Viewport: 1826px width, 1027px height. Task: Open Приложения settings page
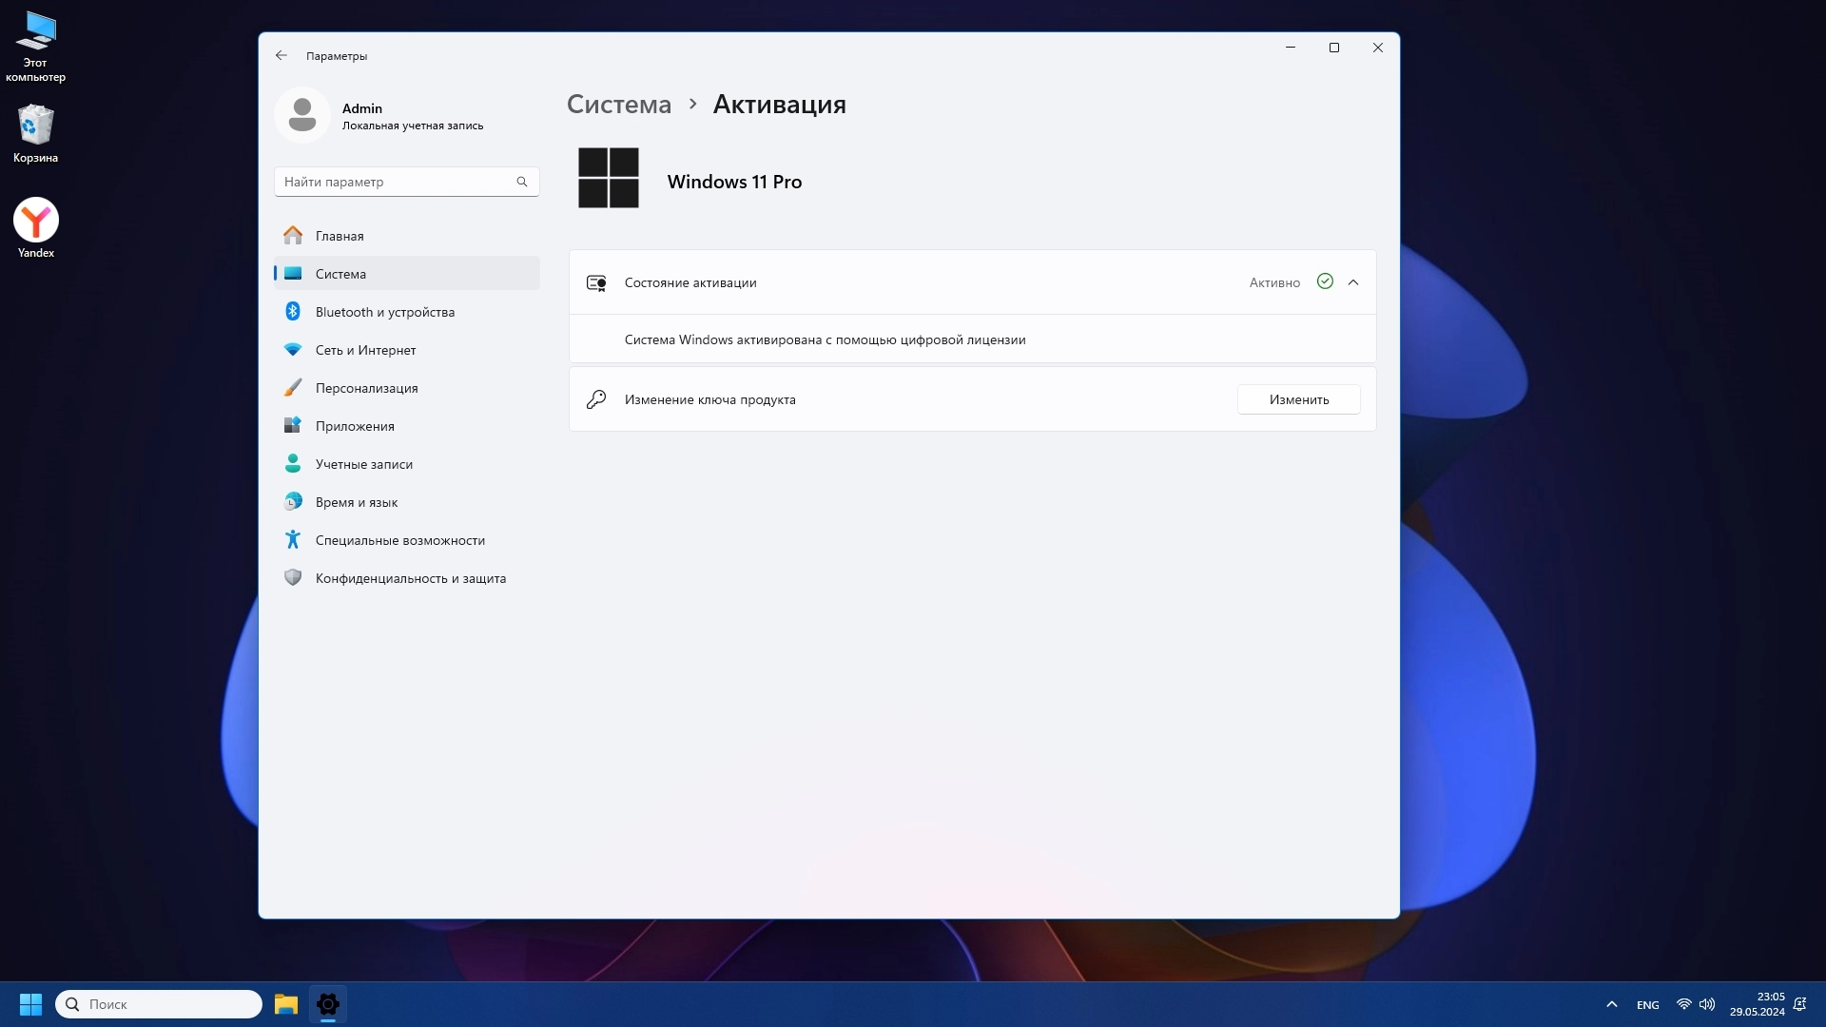tap(355, 426)
